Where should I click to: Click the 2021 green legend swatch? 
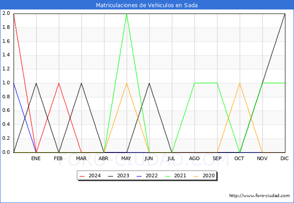pyautogui.click(x=168, y=176)
